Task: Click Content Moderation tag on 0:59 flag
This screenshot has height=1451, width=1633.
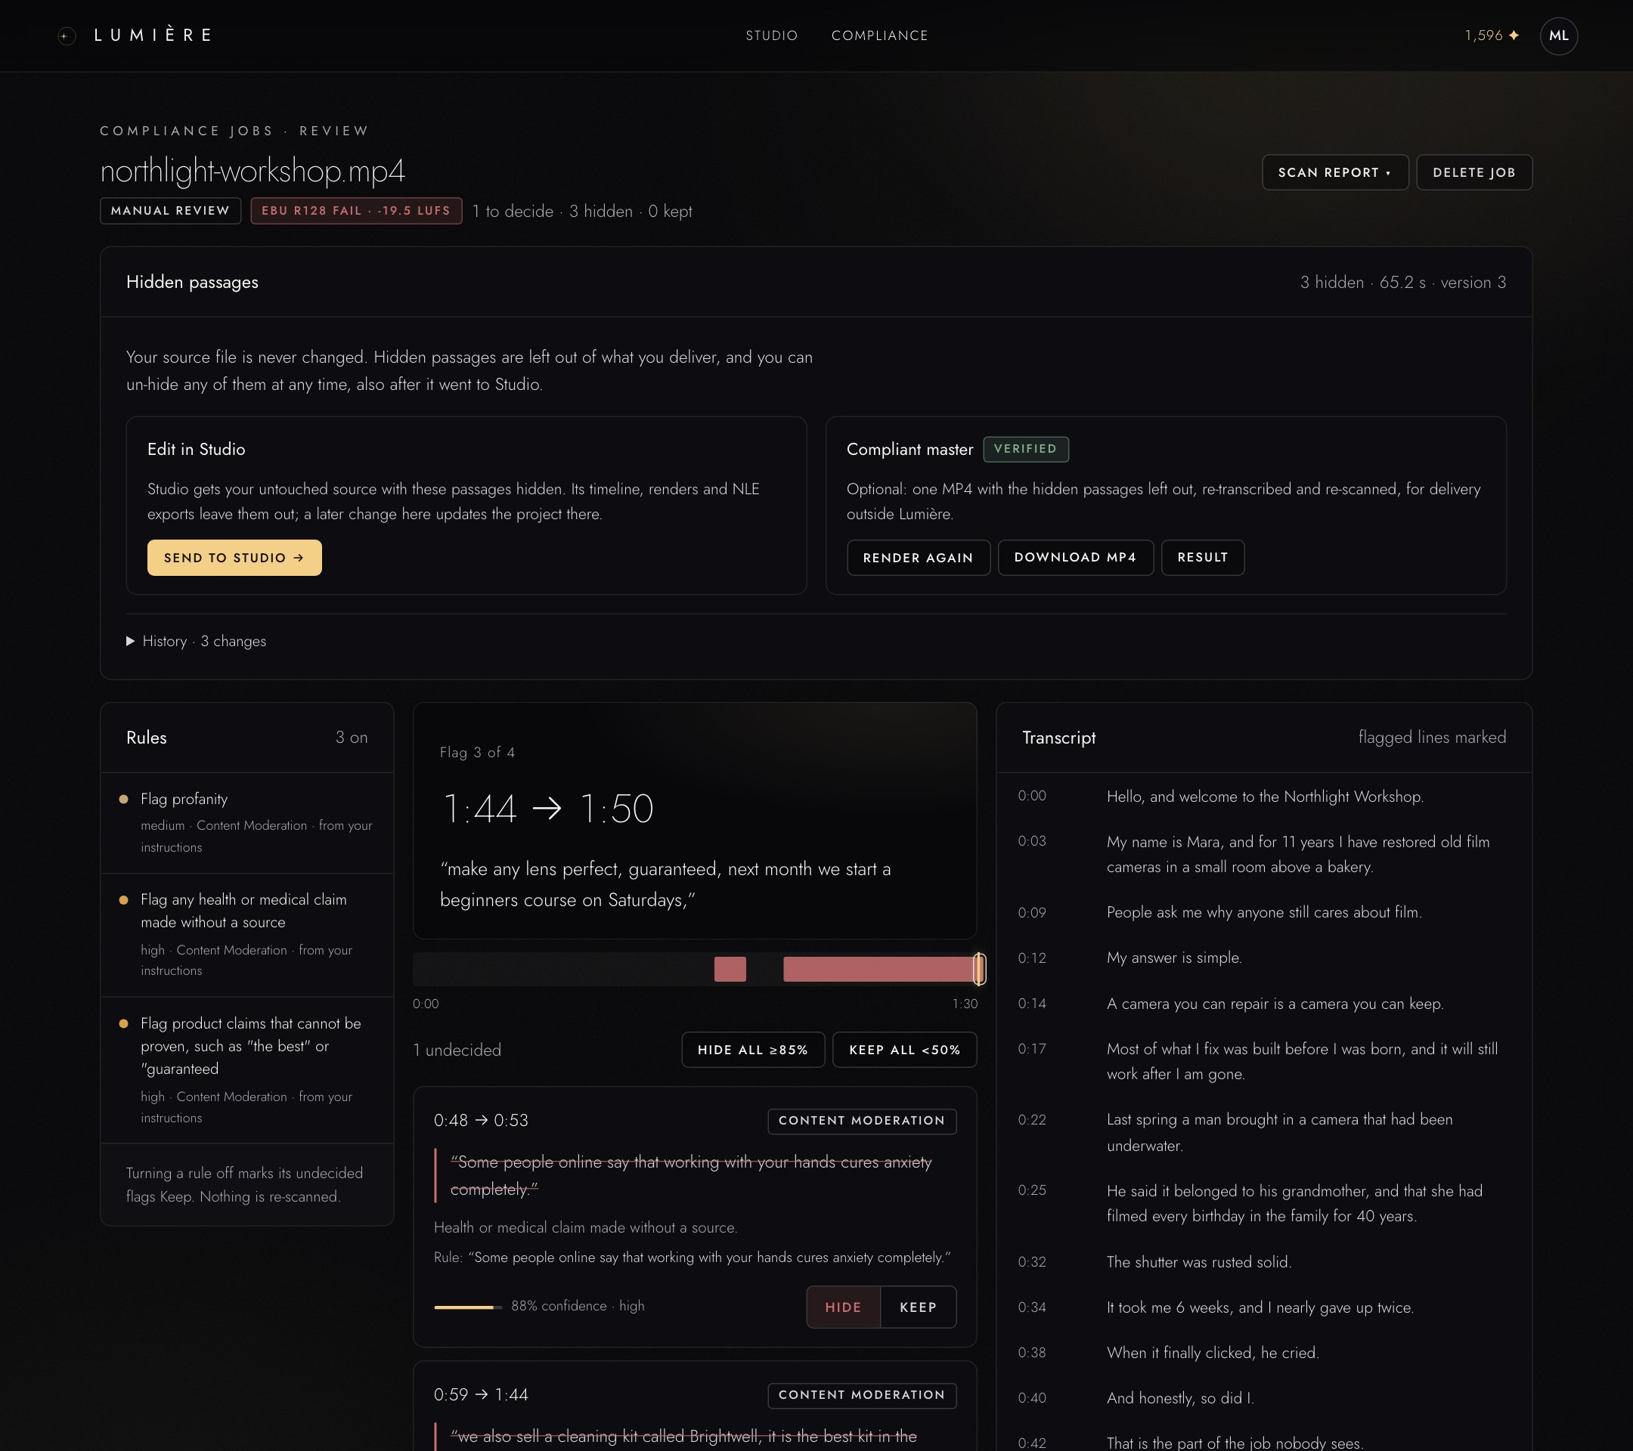Action: (x=861, y=1395)
